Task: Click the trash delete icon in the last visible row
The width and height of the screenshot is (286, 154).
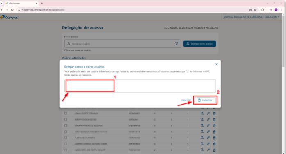Action: point(214,150)
